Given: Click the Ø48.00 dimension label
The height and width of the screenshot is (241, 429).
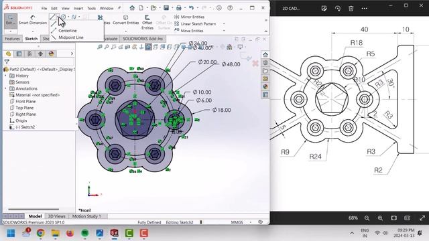Looking at the screenshot, I should 231,64.
